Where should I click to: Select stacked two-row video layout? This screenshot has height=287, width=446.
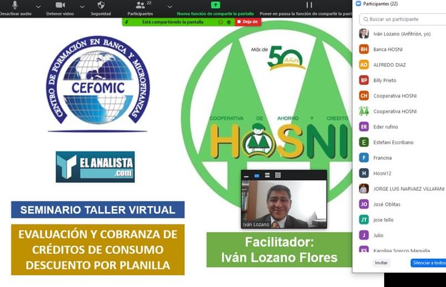(x=267, y=176)
